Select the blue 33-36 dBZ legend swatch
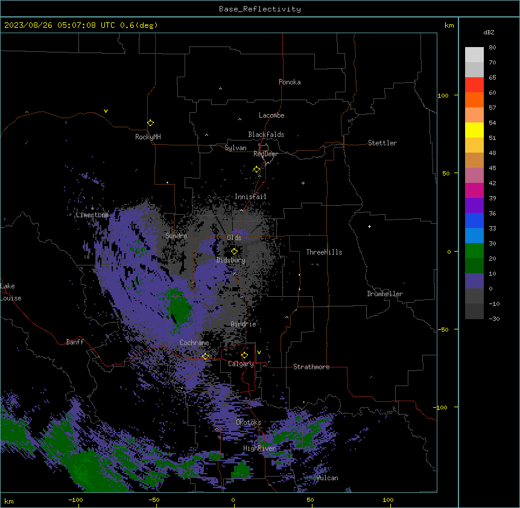The width and height of the screenshot is (520, 508). coord(474,220)
